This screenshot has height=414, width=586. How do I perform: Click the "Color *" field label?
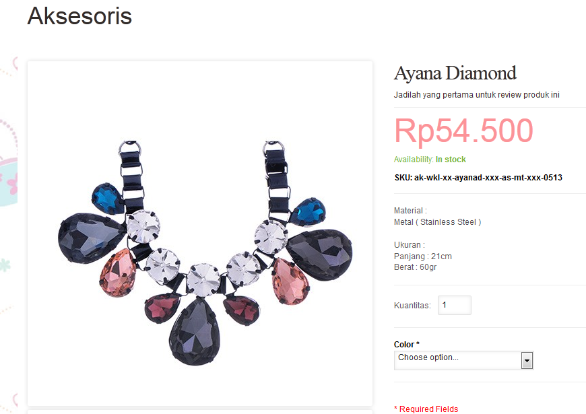(x=407, y=344)
